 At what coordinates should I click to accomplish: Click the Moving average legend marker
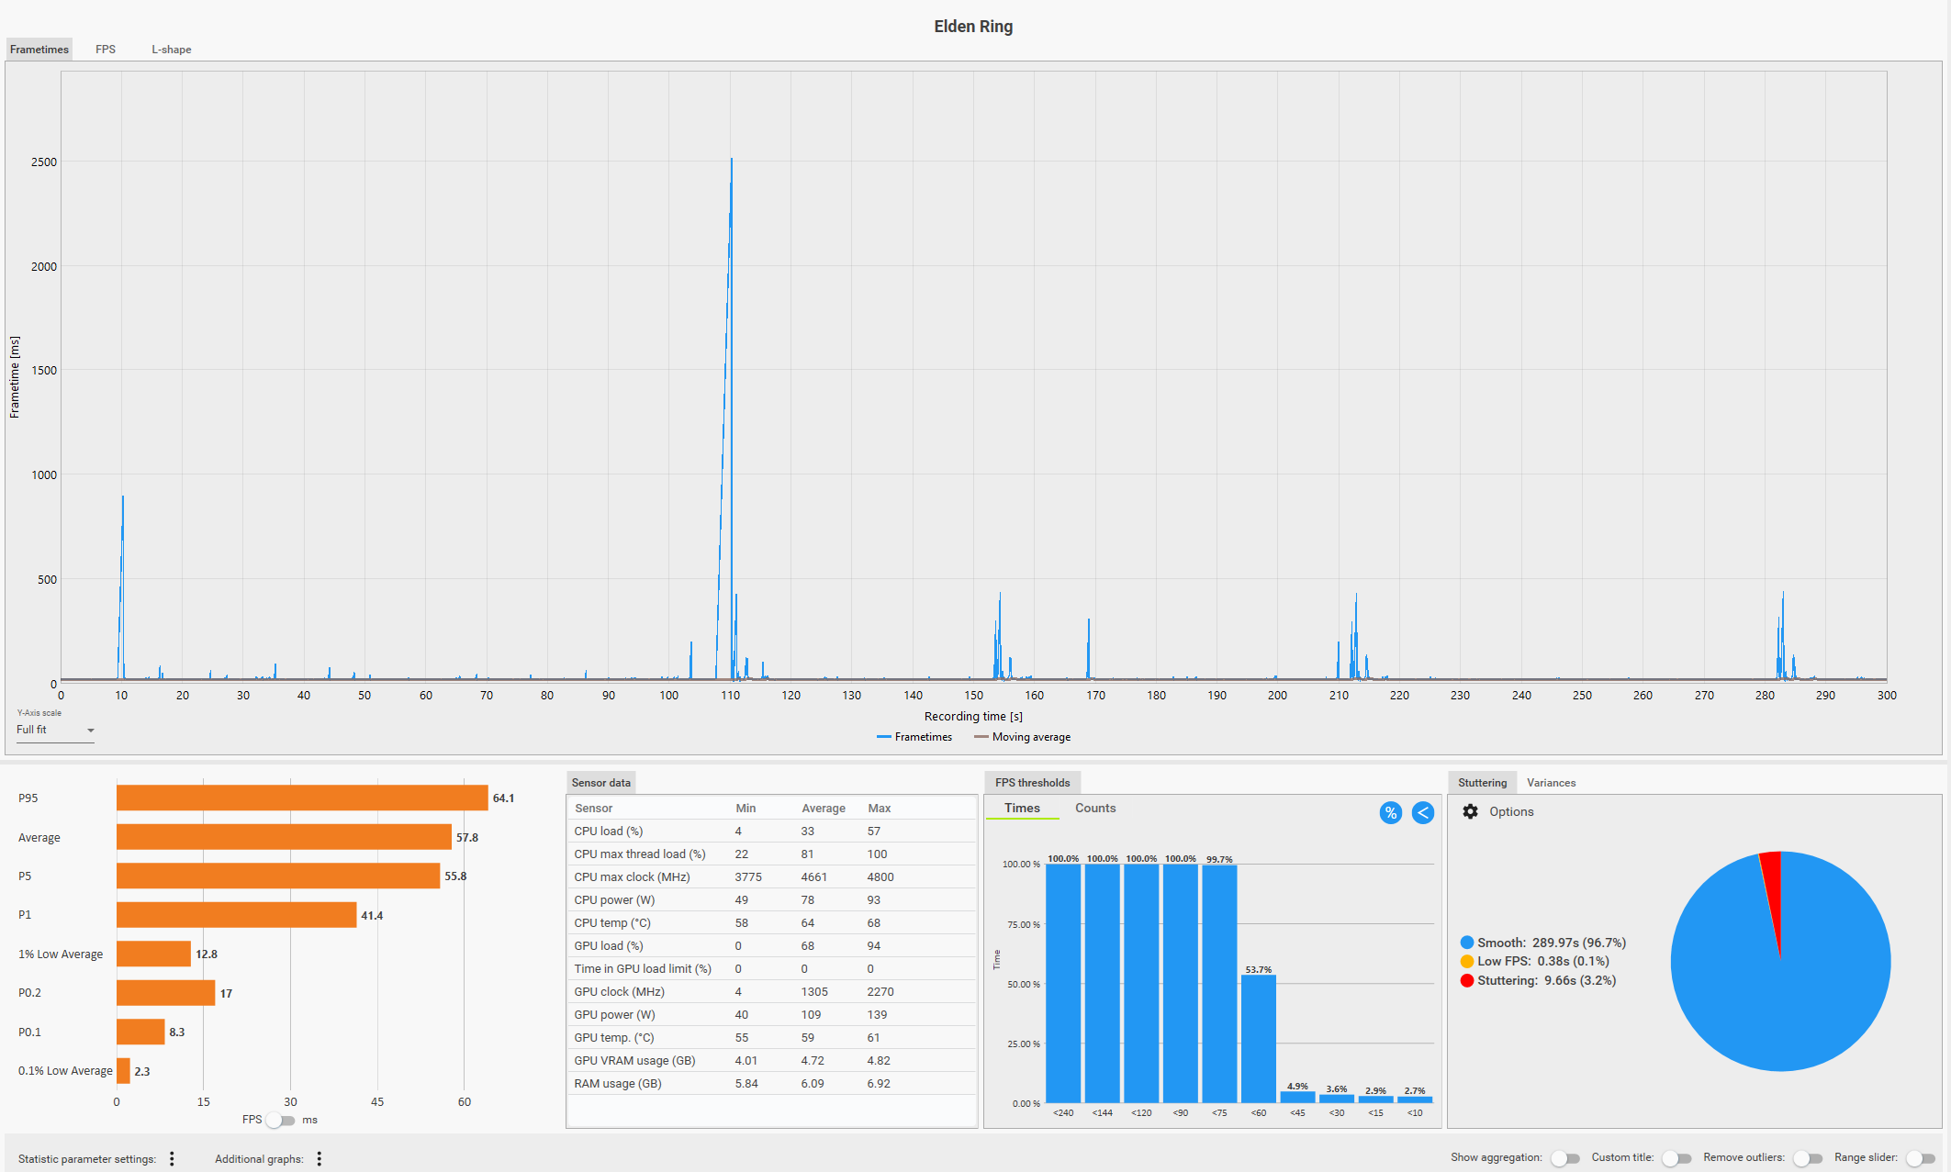(981, 737)
